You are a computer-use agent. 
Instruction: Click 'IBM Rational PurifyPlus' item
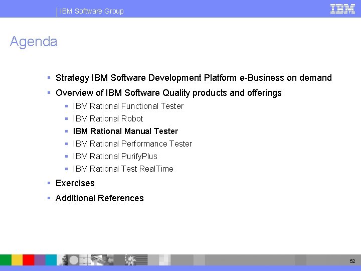(x=115, y=156)
